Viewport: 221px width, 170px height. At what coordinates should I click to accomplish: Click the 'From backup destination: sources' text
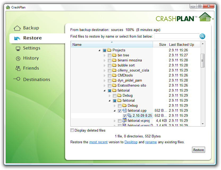click(x=97, y=30)
